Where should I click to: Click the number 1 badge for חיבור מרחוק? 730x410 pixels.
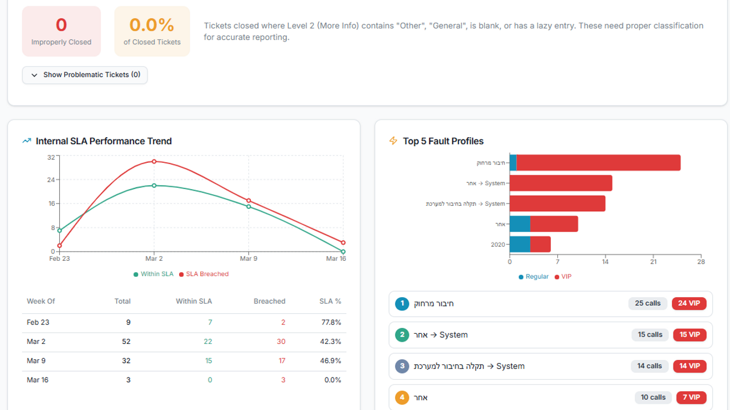(x=402, y=304)
